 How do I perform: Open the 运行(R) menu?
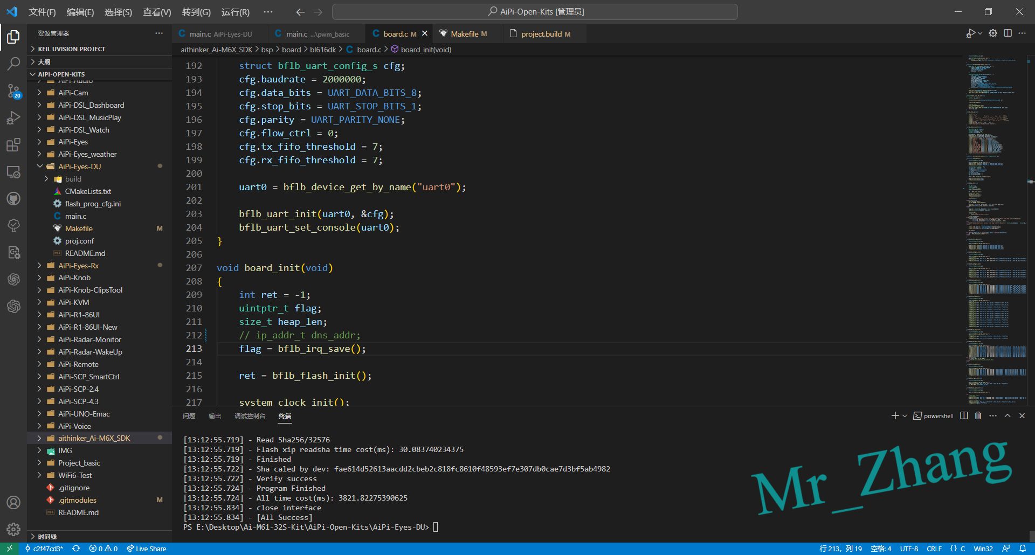click(236, 12)
